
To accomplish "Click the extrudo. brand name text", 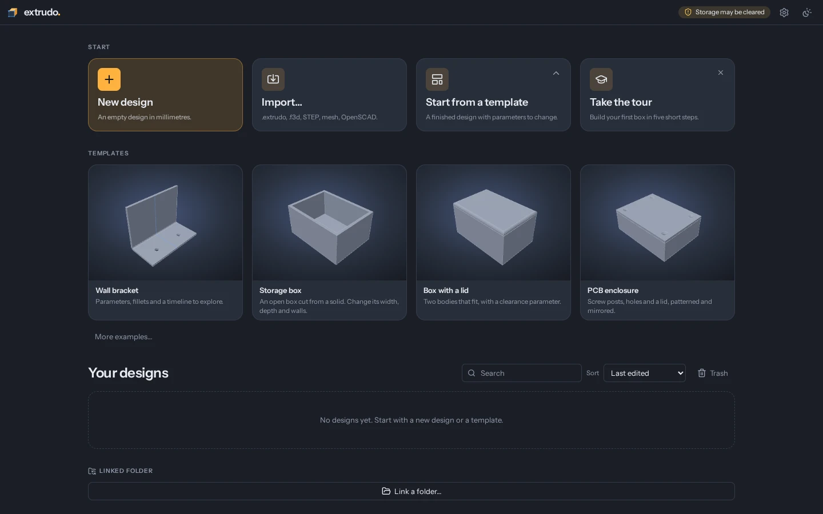I will coord(42,13).
